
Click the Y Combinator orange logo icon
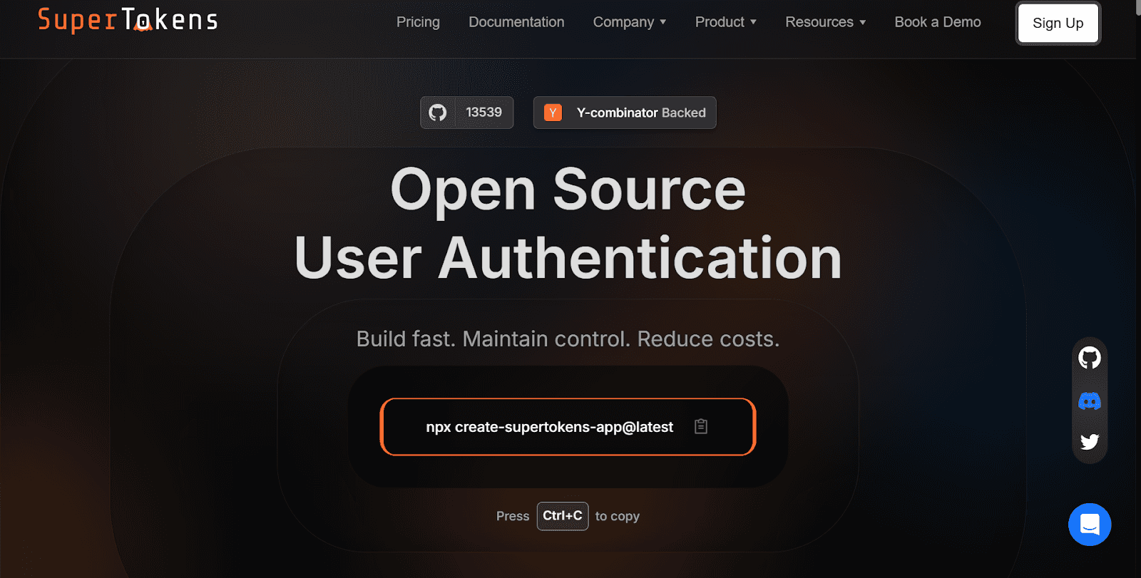point(553,113)
